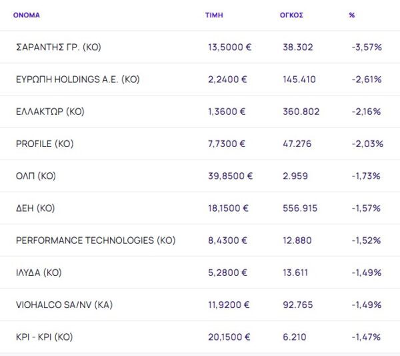Screen dimensions: 400x356
Task: Select the -3,57% change value
Action: click(x=366, y=47)
